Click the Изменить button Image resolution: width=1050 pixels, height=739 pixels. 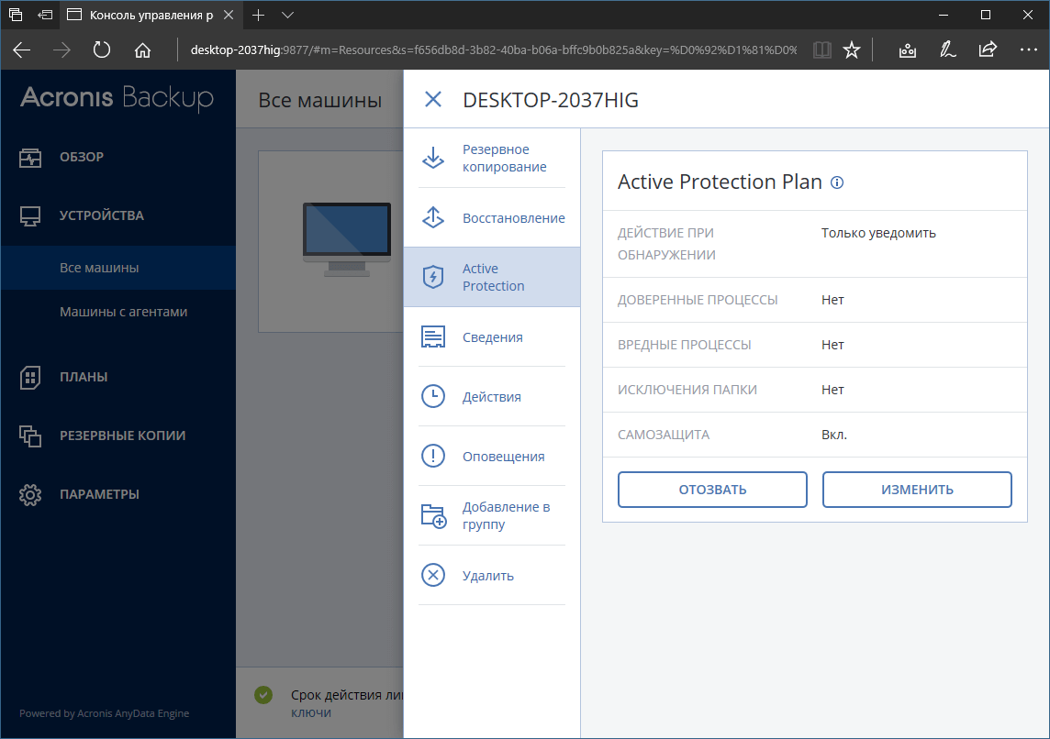(917, 490)
